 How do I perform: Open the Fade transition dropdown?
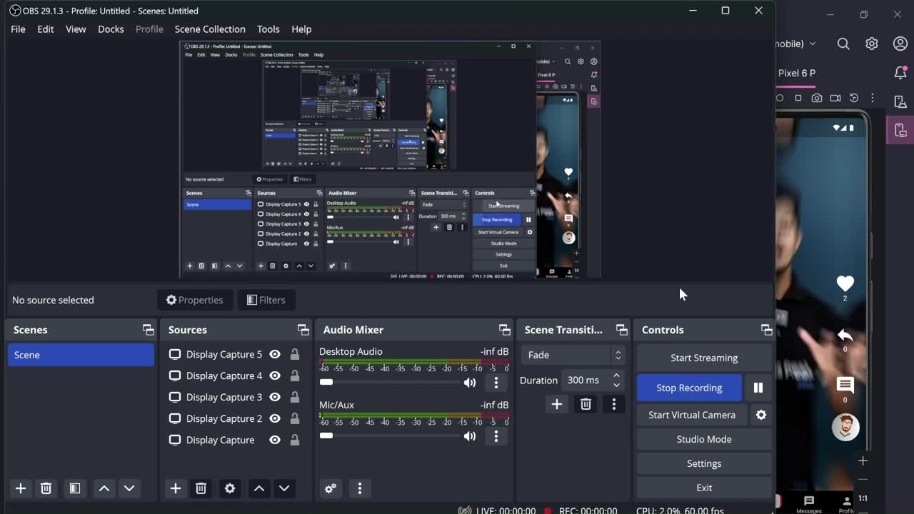tap(573, 355)
